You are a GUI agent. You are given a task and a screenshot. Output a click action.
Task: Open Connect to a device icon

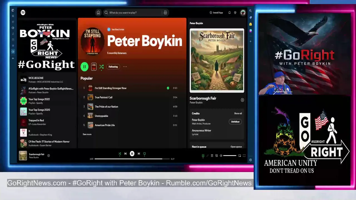click(x=216, y=156)
